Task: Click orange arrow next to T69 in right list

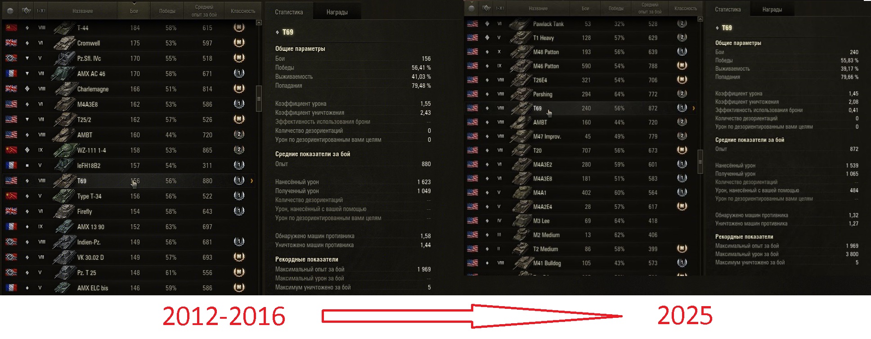Action: point(694,108)
